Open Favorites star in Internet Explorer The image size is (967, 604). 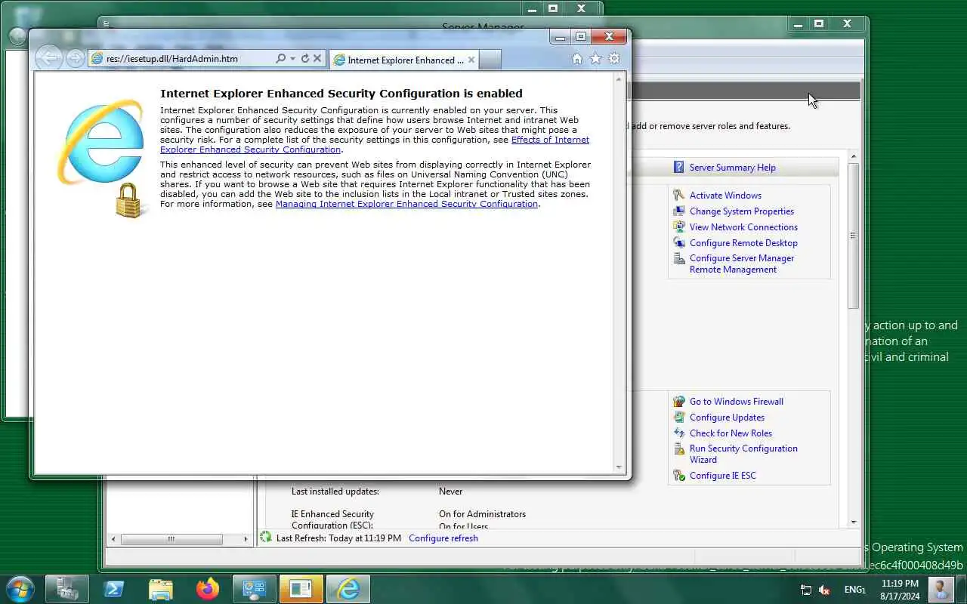point(595,59)
